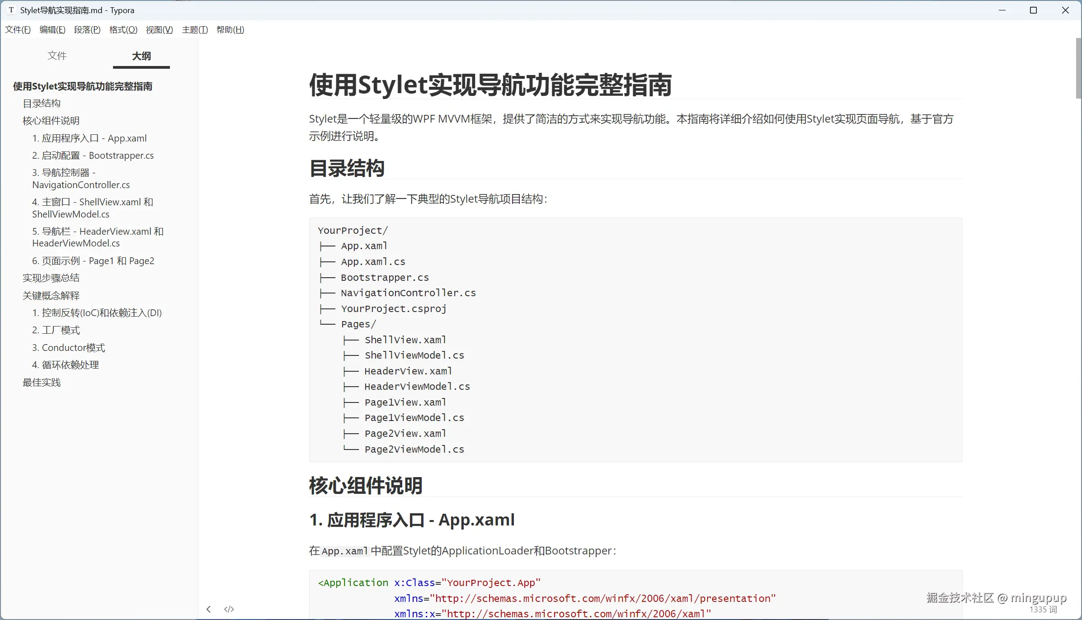Toggle source code mode icon
1082x620 pixels.
coord(229,609)
